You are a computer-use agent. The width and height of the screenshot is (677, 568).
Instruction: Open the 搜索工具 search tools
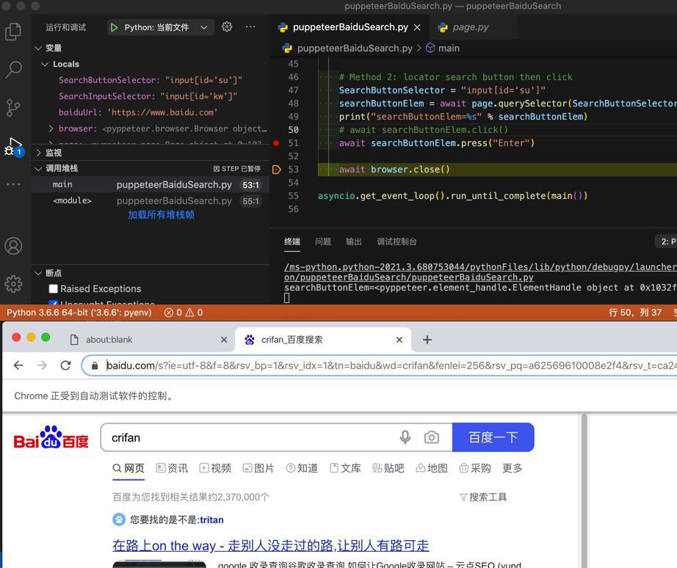pos(483,498)
